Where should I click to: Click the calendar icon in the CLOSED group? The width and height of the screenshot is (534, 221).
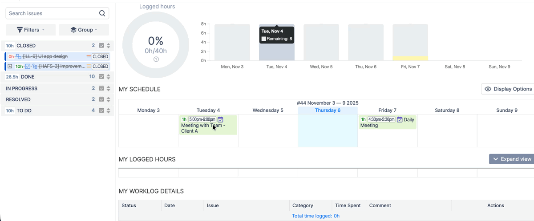(x=101, y=46)
